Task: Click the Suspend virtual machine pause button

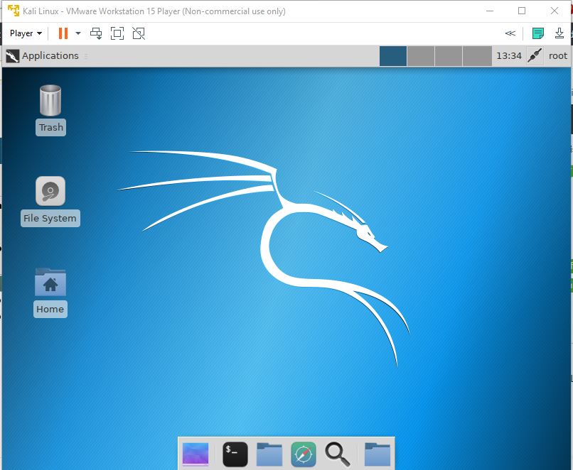Action: coord(63,33)
